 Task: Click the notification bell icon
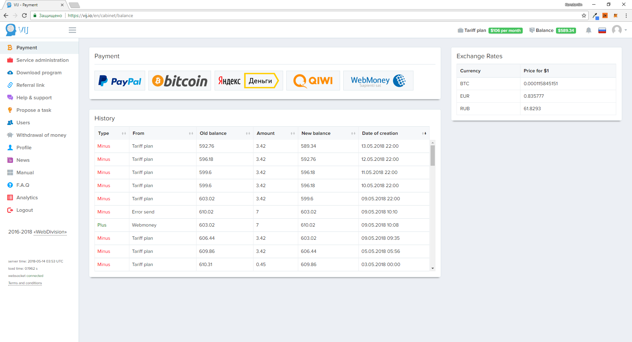[589, 30]
